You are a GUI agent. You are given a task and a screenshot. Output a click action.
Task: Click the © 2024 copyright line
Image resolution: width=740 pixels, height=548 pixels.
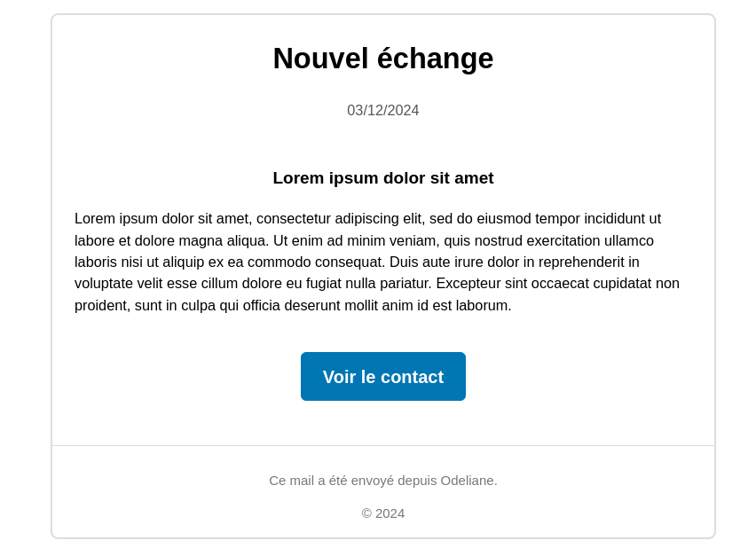[x=382, y=513]
